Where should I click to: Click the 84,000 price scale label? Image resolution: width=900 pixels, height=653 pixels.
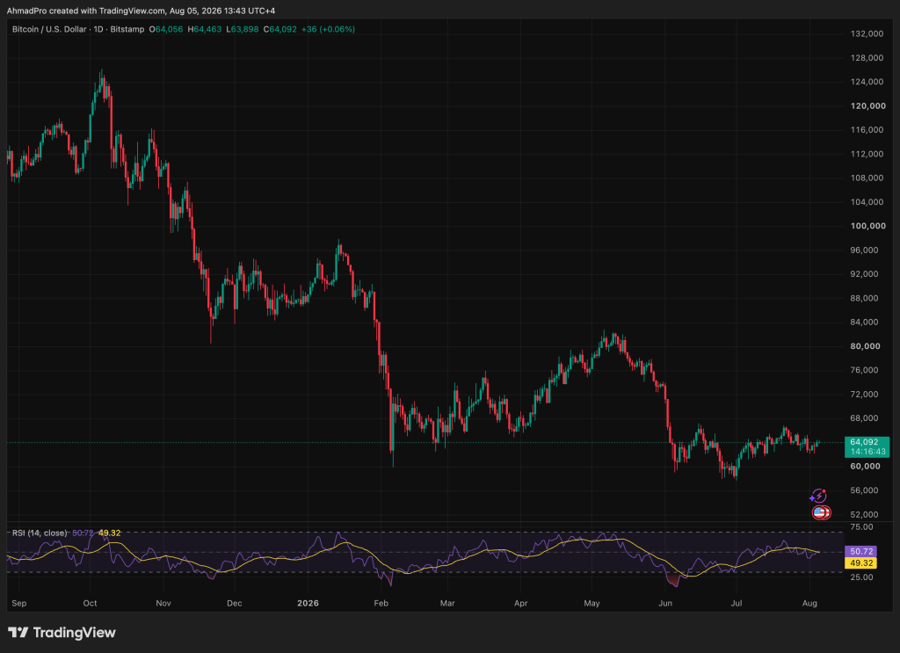865,322
